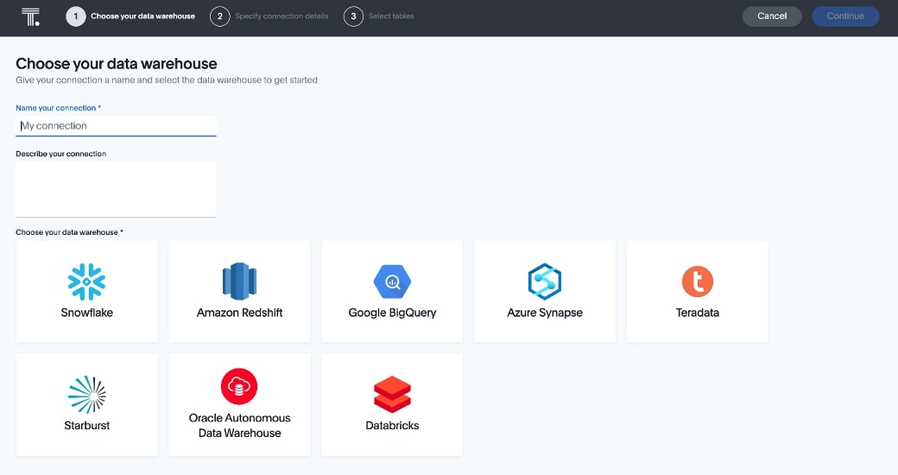Click the Cancel button
This screenshot has height=475, width=898.
coord(772,16)
